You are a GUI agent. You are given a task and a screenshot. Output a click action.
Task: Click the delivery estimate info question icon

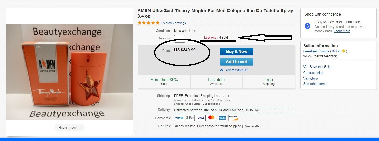click(x=257, y=110)
